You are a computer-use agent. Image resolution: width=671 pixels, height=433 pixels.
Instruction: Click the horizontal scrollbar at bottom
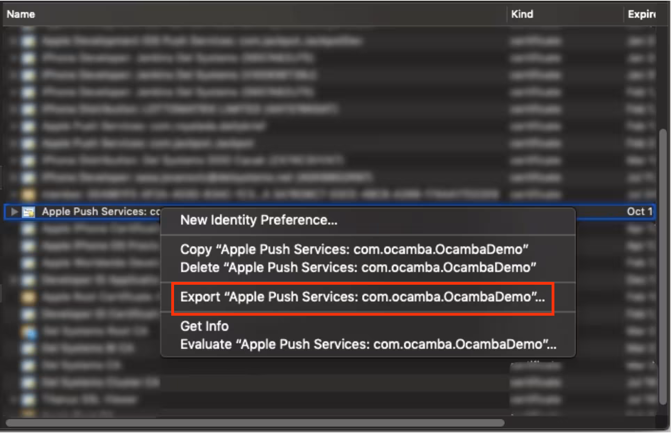[x=255, y=423]
